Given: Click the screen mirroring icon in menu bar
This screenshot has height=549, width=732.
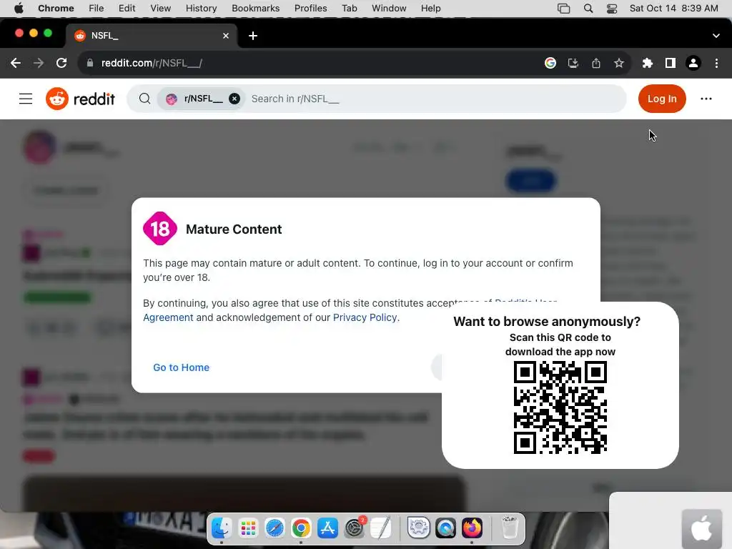Looking at the screenshot, I should coord(563,9).
